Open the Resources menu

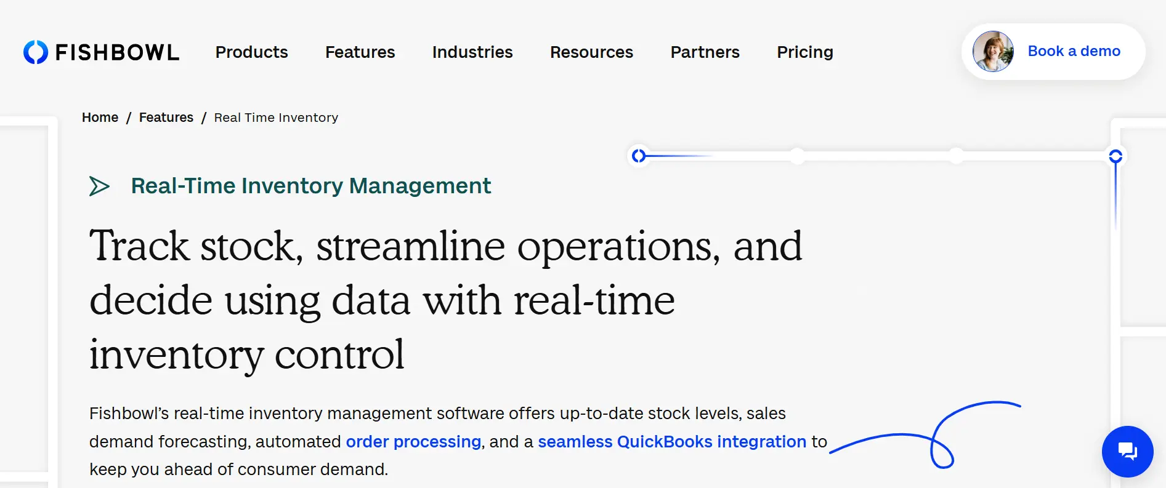pyautogui.click(x=591, y=52)
